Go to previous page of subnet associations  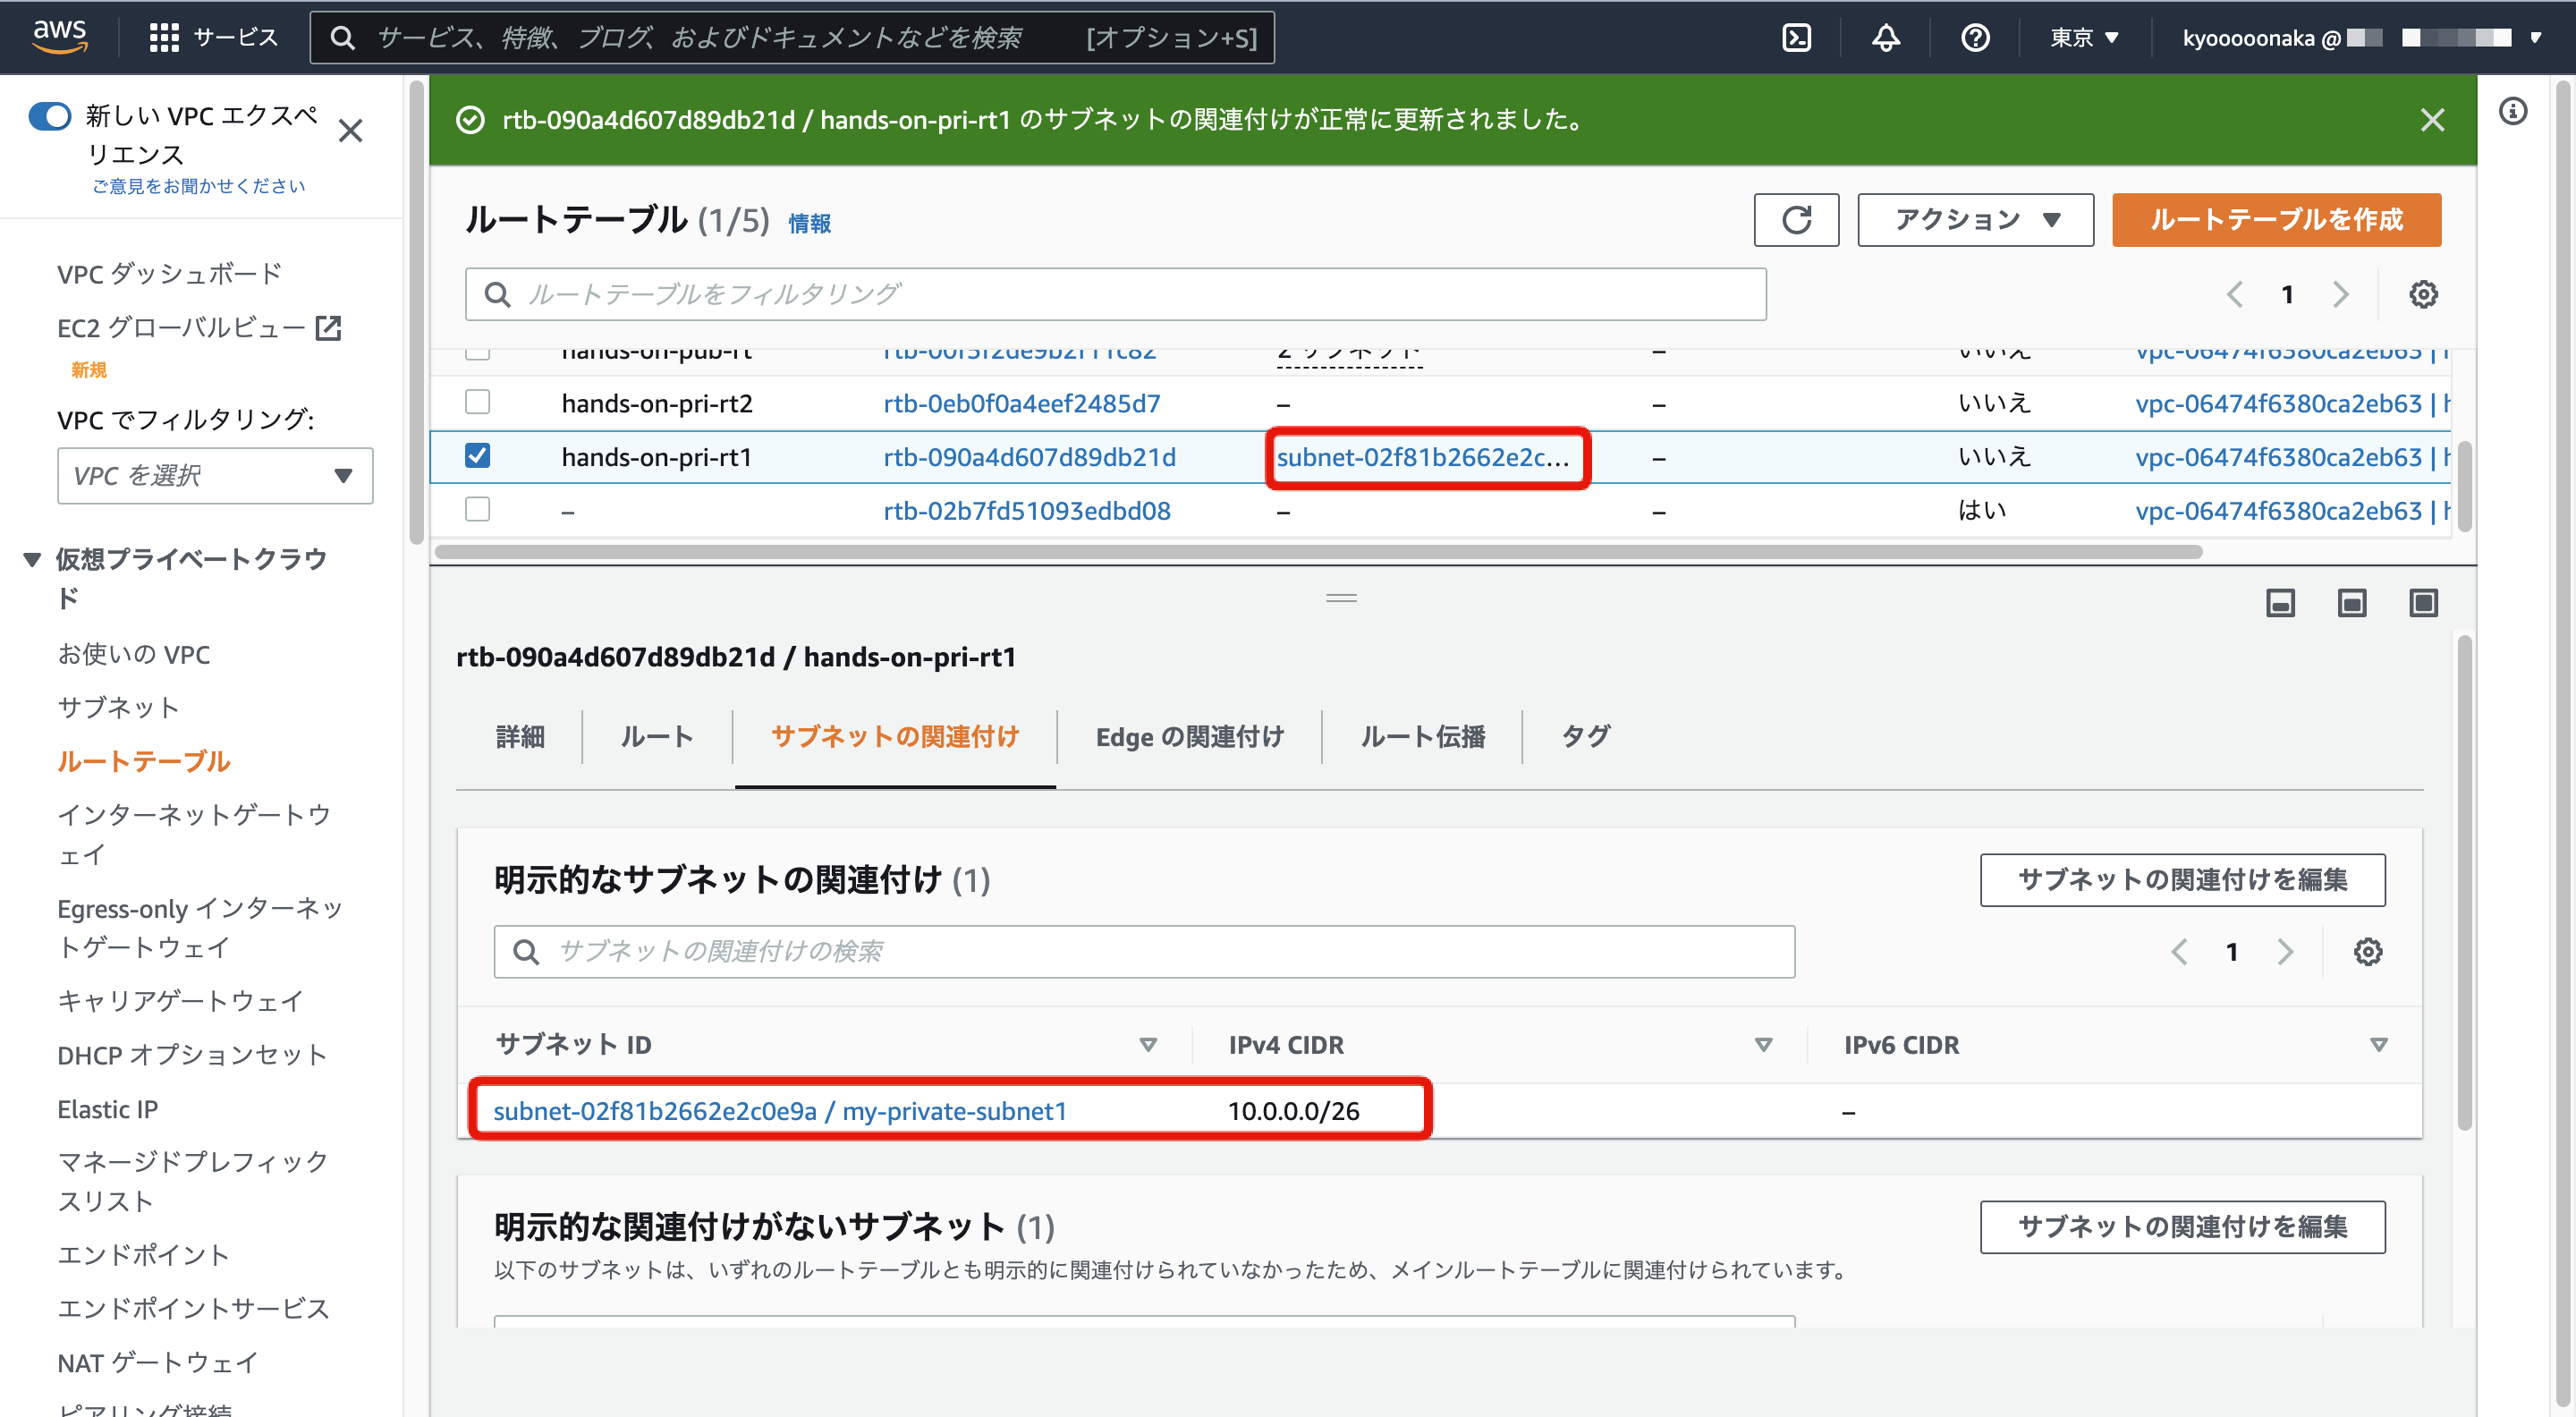pos(2179,951)
